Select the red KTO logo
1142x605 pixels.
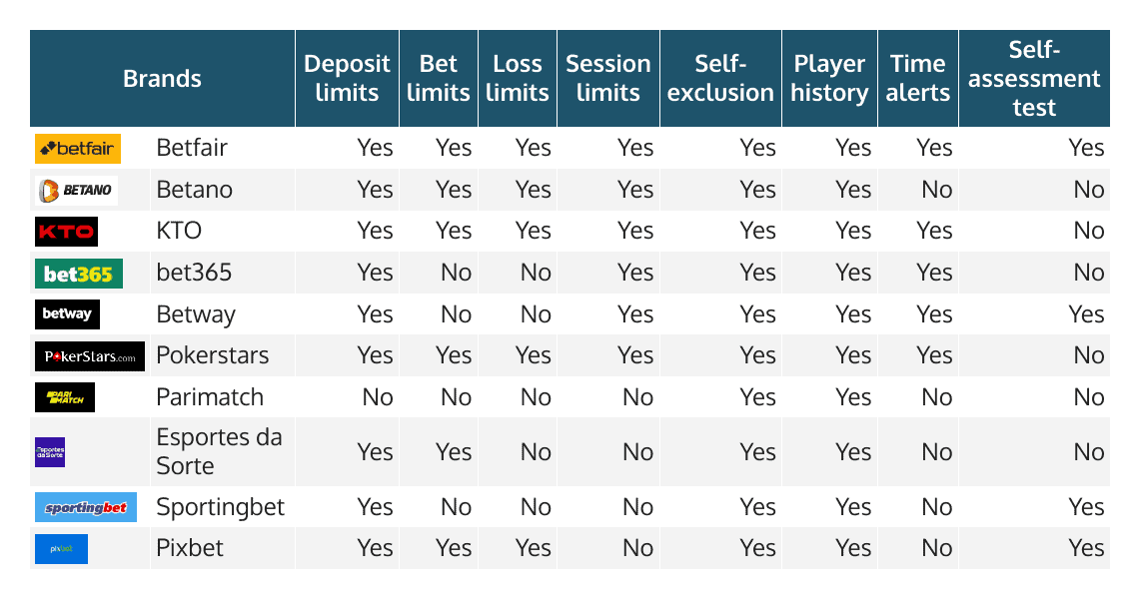[x=66, y=232]
